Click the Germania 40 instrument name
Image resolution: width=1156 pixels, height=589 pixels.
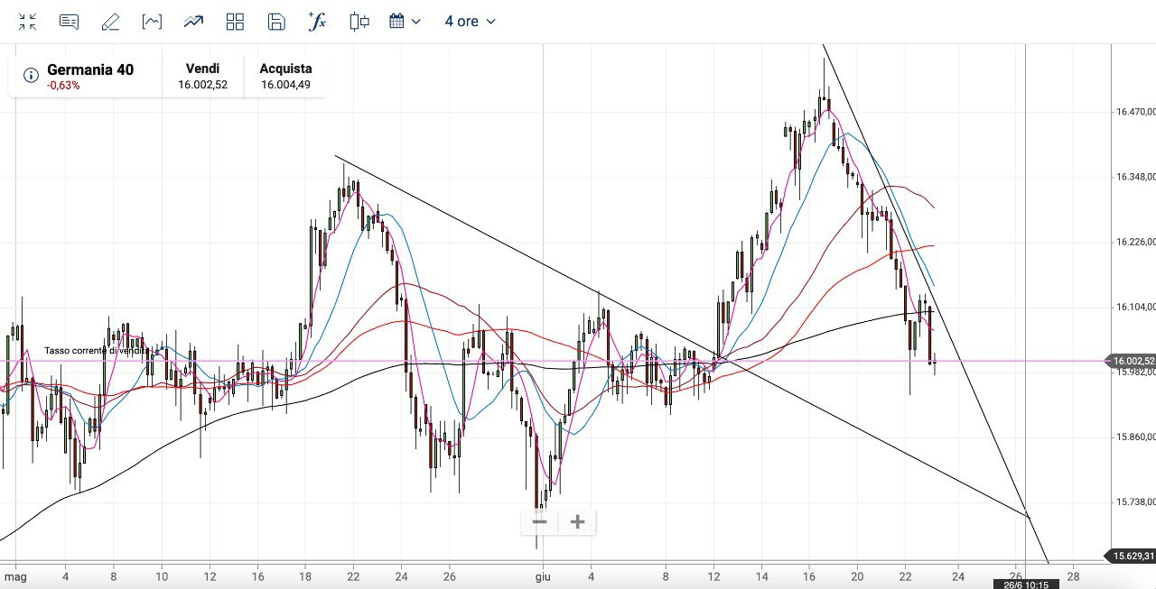90,69
